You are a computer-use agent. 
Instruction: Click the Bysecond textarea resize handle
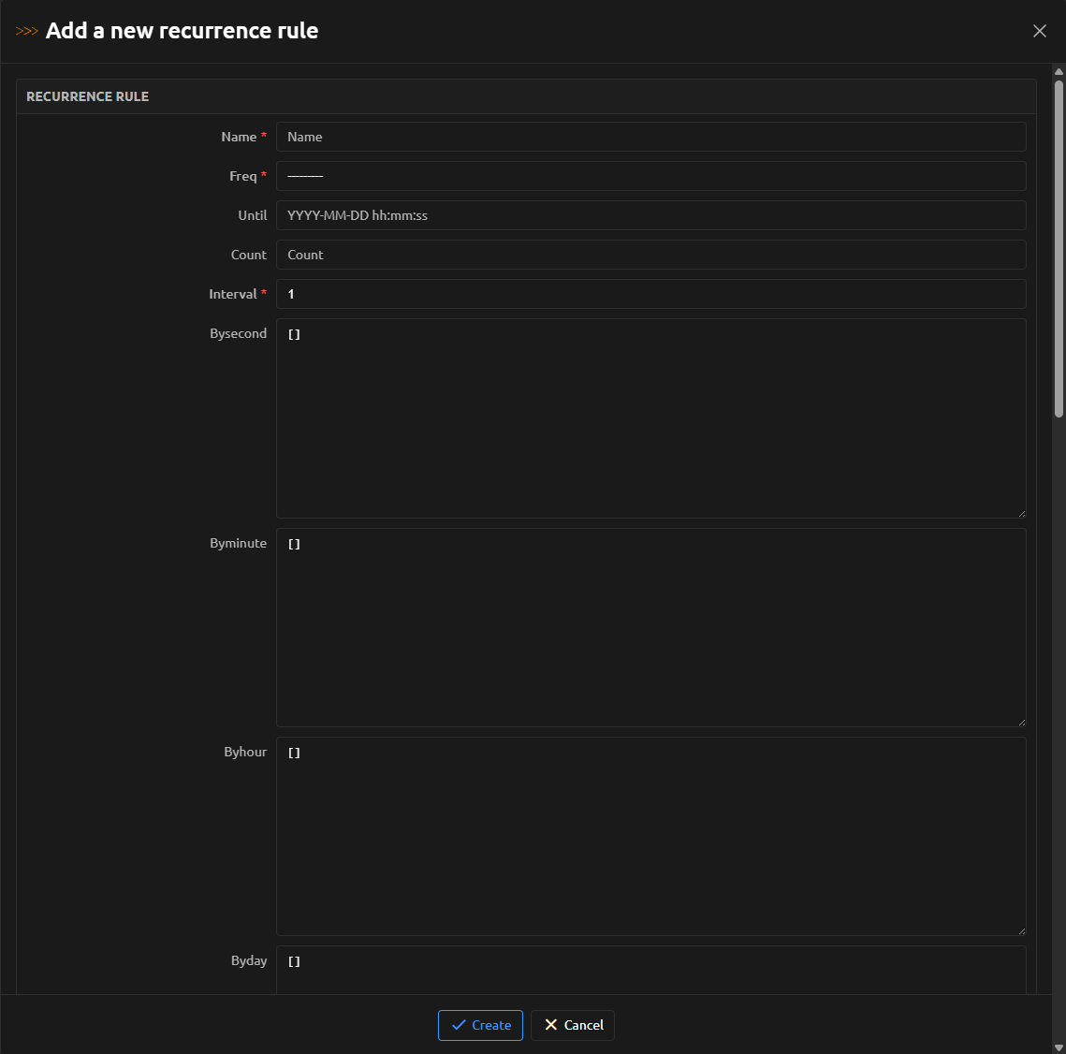[1021, 513]
